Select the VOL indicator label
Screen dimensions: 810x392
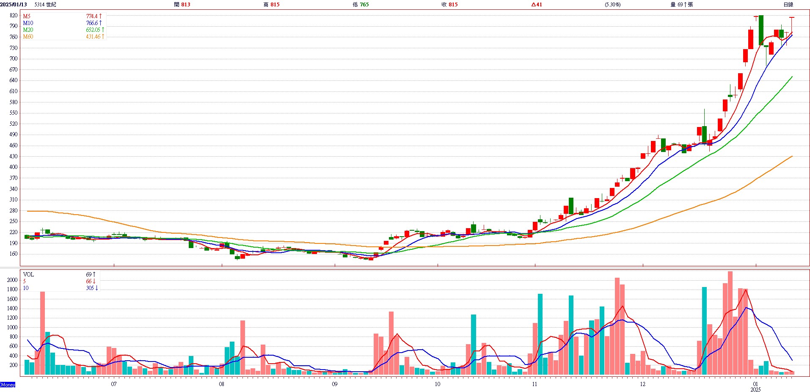point(28,274)
